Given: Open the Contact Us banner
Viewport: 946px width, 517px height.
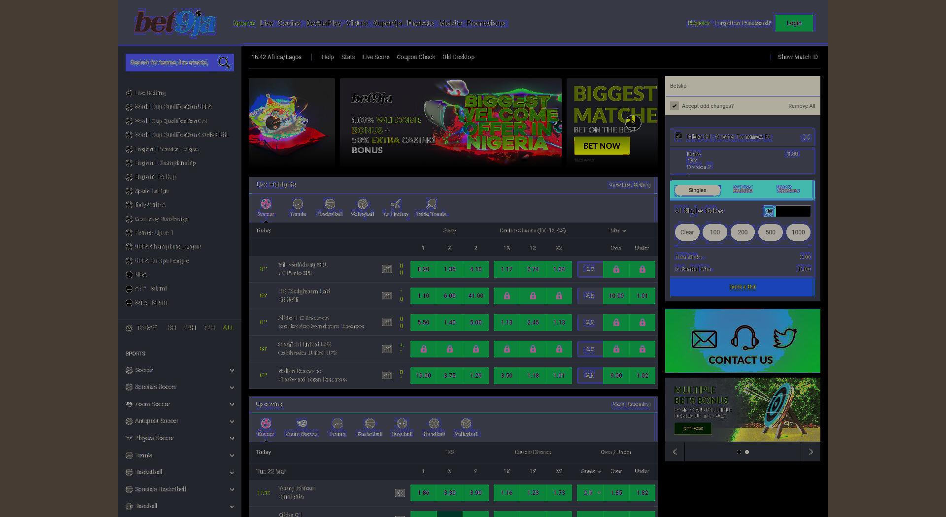Looking at the screenshot, I should 743,341.
